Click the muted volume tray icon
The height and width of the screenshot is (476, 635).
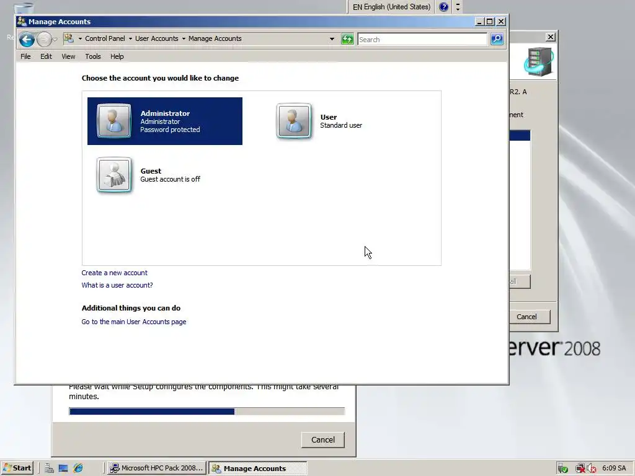[591, 469]
